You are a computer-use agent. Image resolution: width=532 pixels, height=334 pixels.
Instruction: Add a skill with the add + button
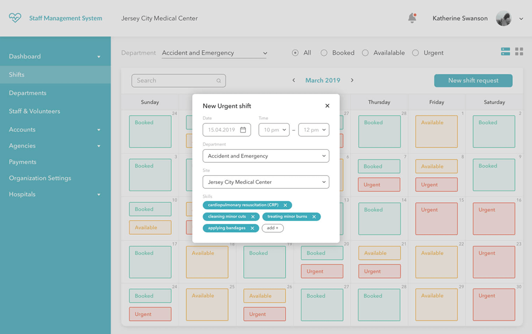(272, 228)
